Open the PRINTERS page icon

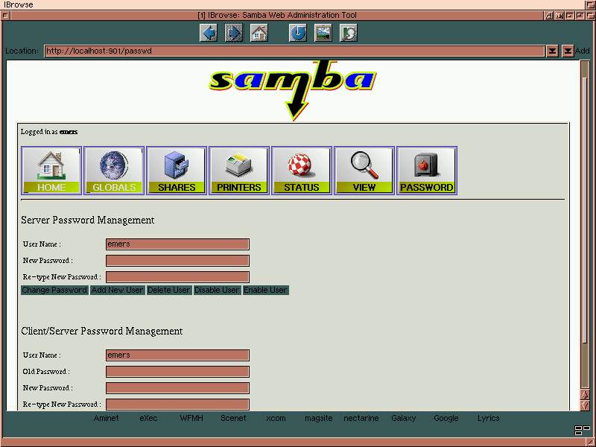239,171
